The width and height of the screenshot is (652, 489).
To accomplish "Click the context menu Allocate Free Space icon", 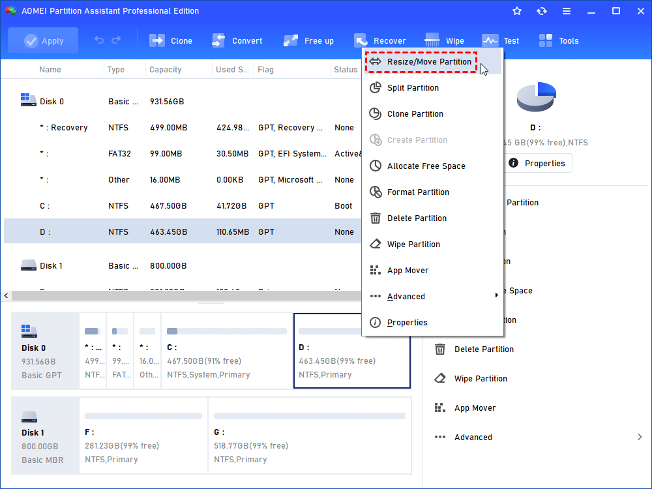I will coord(376,166).
